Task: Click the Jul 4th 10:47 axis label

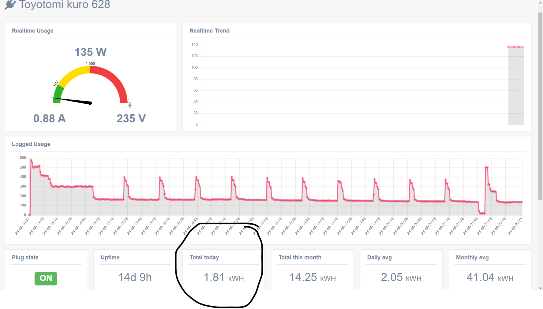Action: 22,226
